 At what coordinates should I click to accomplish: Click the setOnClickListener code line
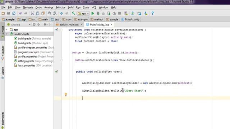tap(114, 60)
